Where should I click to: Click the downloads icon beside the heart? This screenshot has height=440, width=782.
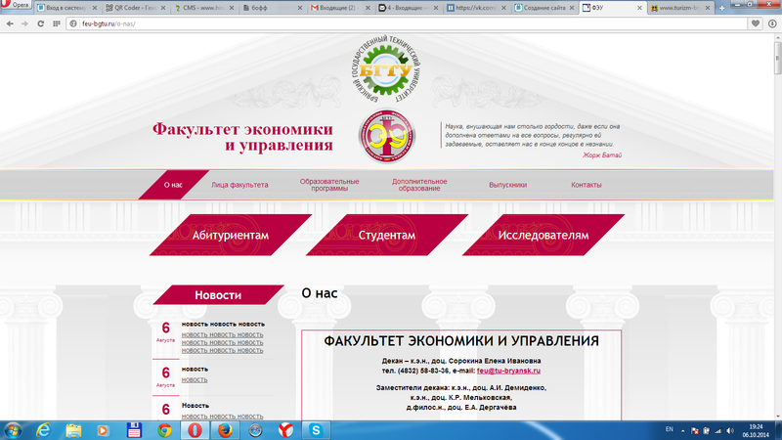(x=772, y=23)
